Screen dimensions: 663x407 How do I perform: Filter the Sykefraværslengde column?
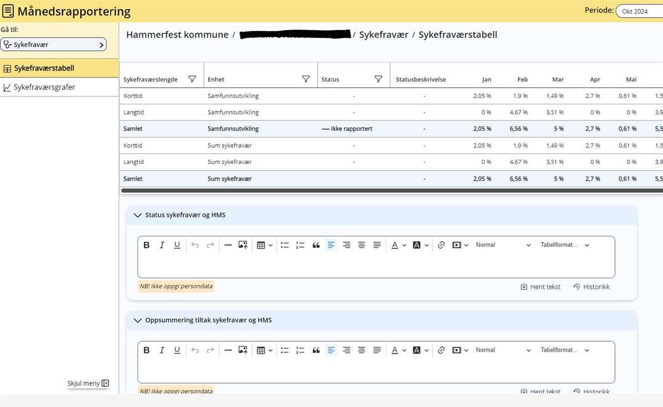coord(192,79)
